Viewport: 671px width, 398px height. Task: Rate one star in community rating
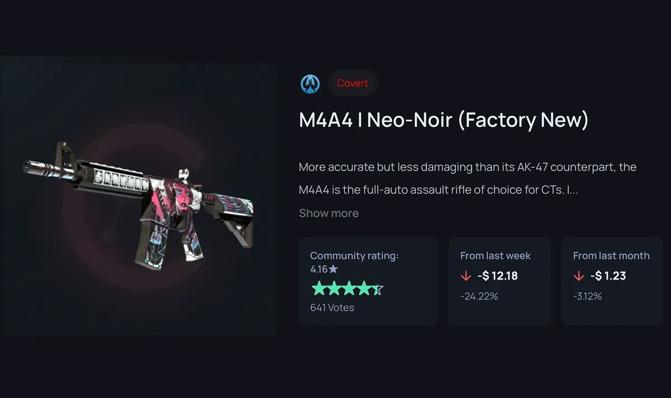click(x=318, y=288)
